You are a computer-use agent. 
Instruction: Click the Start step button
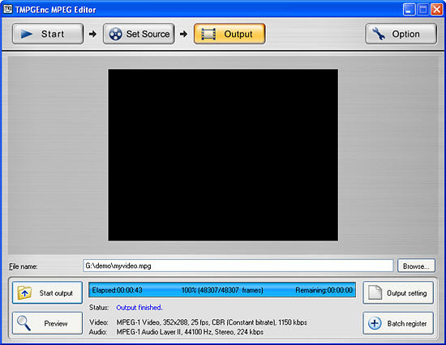tap(48, 34)
